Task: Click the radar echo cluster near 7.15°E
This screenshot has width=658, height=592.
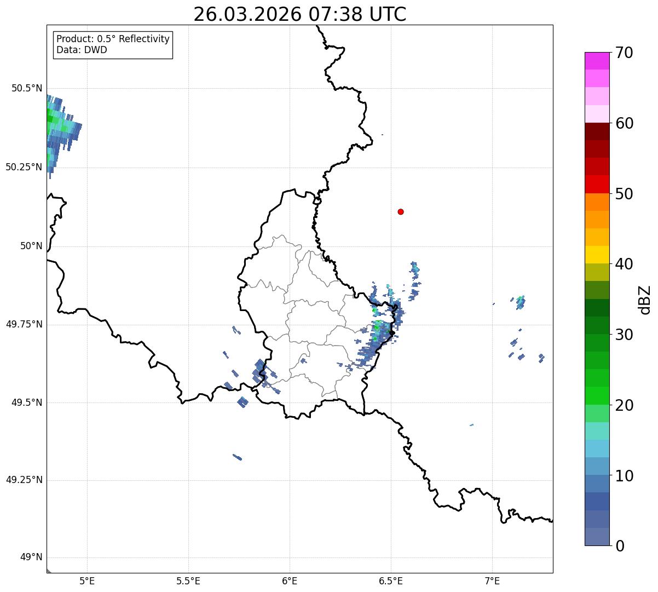Action: pyautogui.click(x=520, y=302)
